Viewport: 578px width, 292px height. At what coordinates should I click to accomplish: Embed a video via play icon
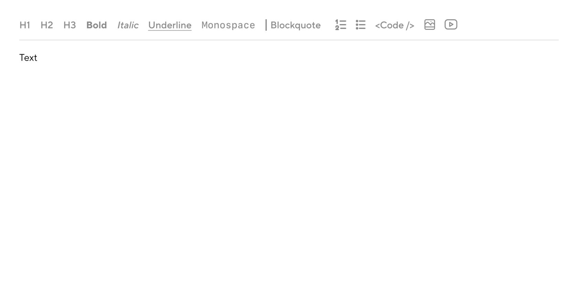pos(451,24)
